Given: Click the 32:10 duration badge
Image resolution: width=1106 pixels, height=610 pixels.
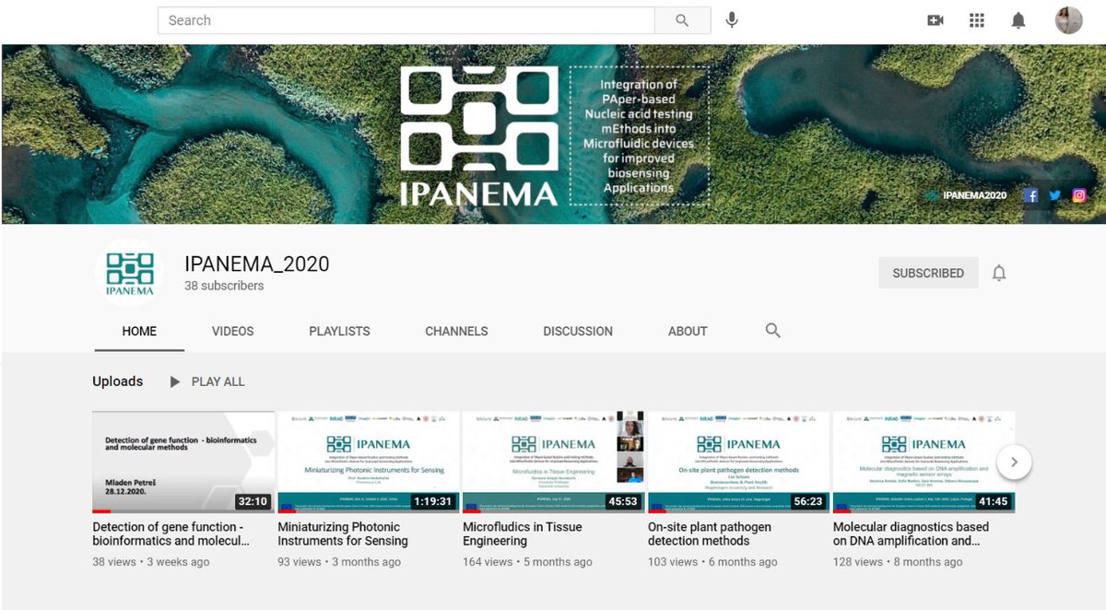Looking at the screenshot, I should tap(253, 501).
